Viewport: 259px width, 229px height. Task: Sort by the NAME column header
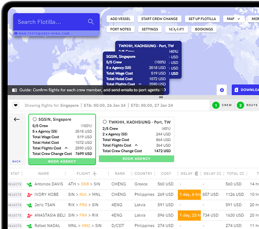[43, 173]
